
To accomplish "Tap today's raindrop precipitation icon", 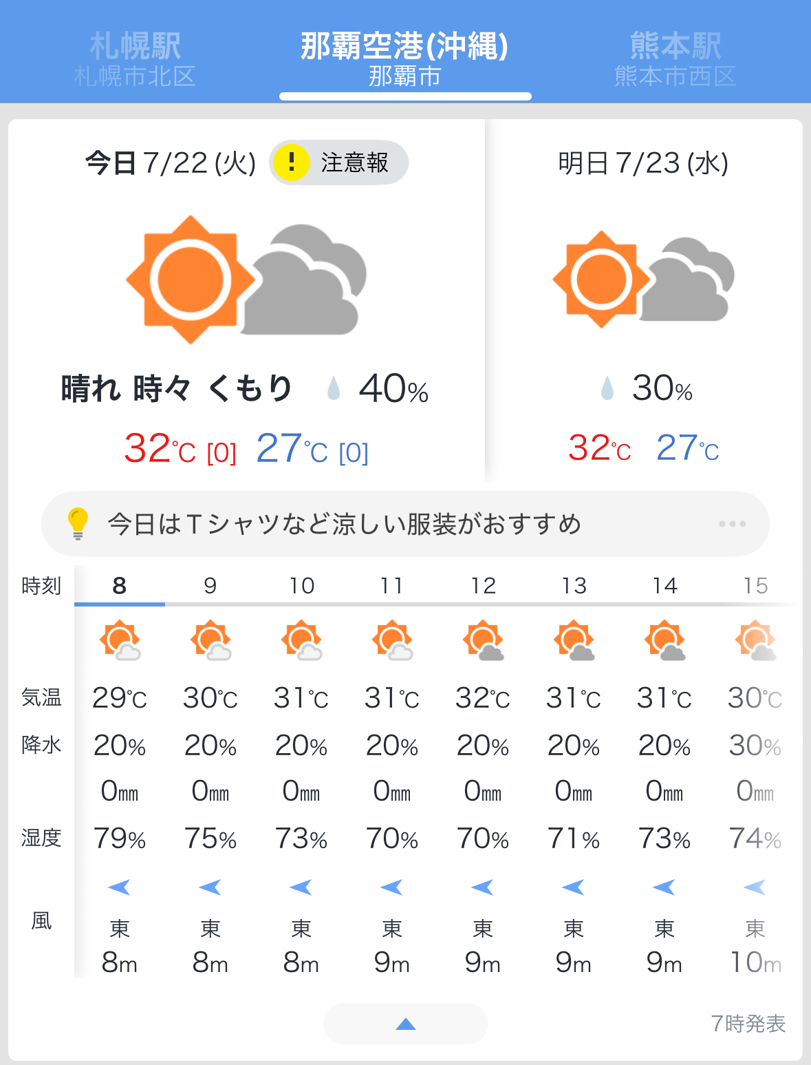I will [x=334, y=388].
